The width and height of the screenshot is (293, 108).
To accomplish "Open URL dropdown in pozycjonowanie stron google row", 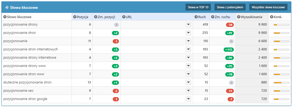I will pyautogui.click(x=188, y=99).
